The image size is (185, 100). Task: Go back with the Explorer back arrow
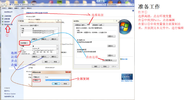pos(3,5)
